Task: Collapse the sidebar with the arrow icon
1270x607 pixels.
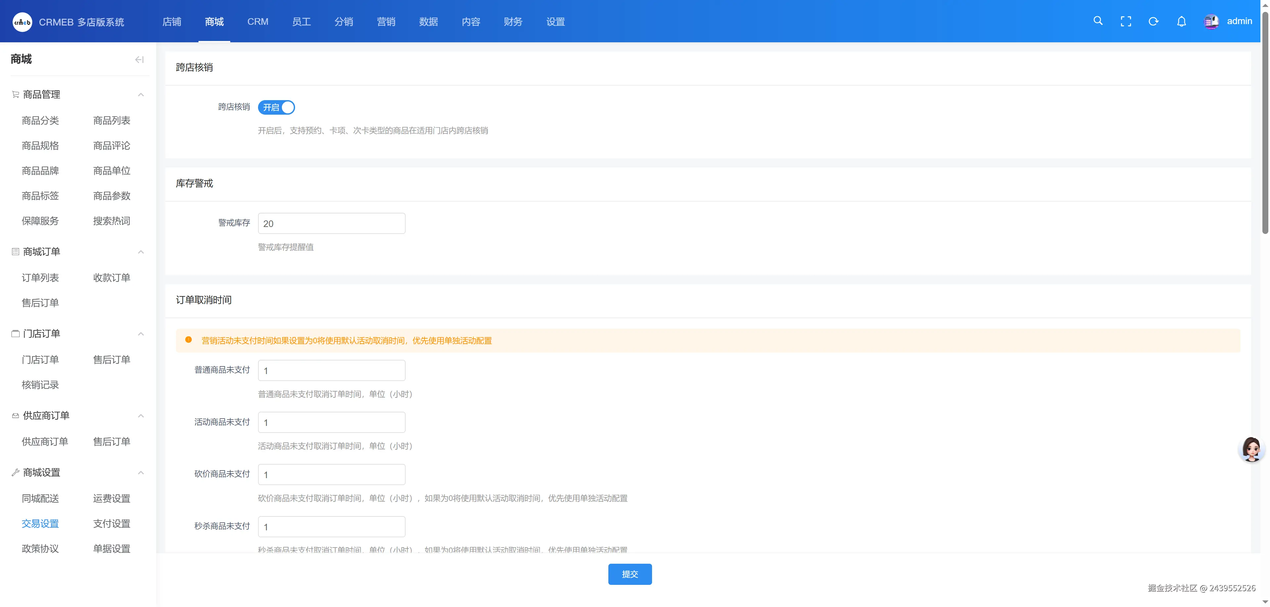Action: tap(140, 59)
